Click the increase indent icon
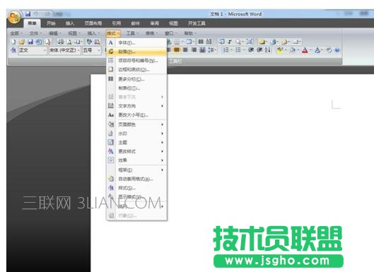This screenshot has height=272, width=374. [259, 50]
